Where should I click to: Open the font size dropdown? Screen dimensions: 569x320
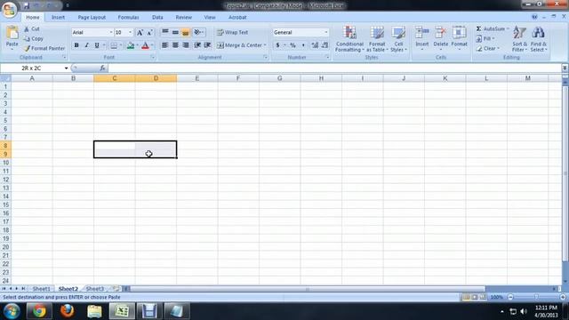(x=131, y=33)
